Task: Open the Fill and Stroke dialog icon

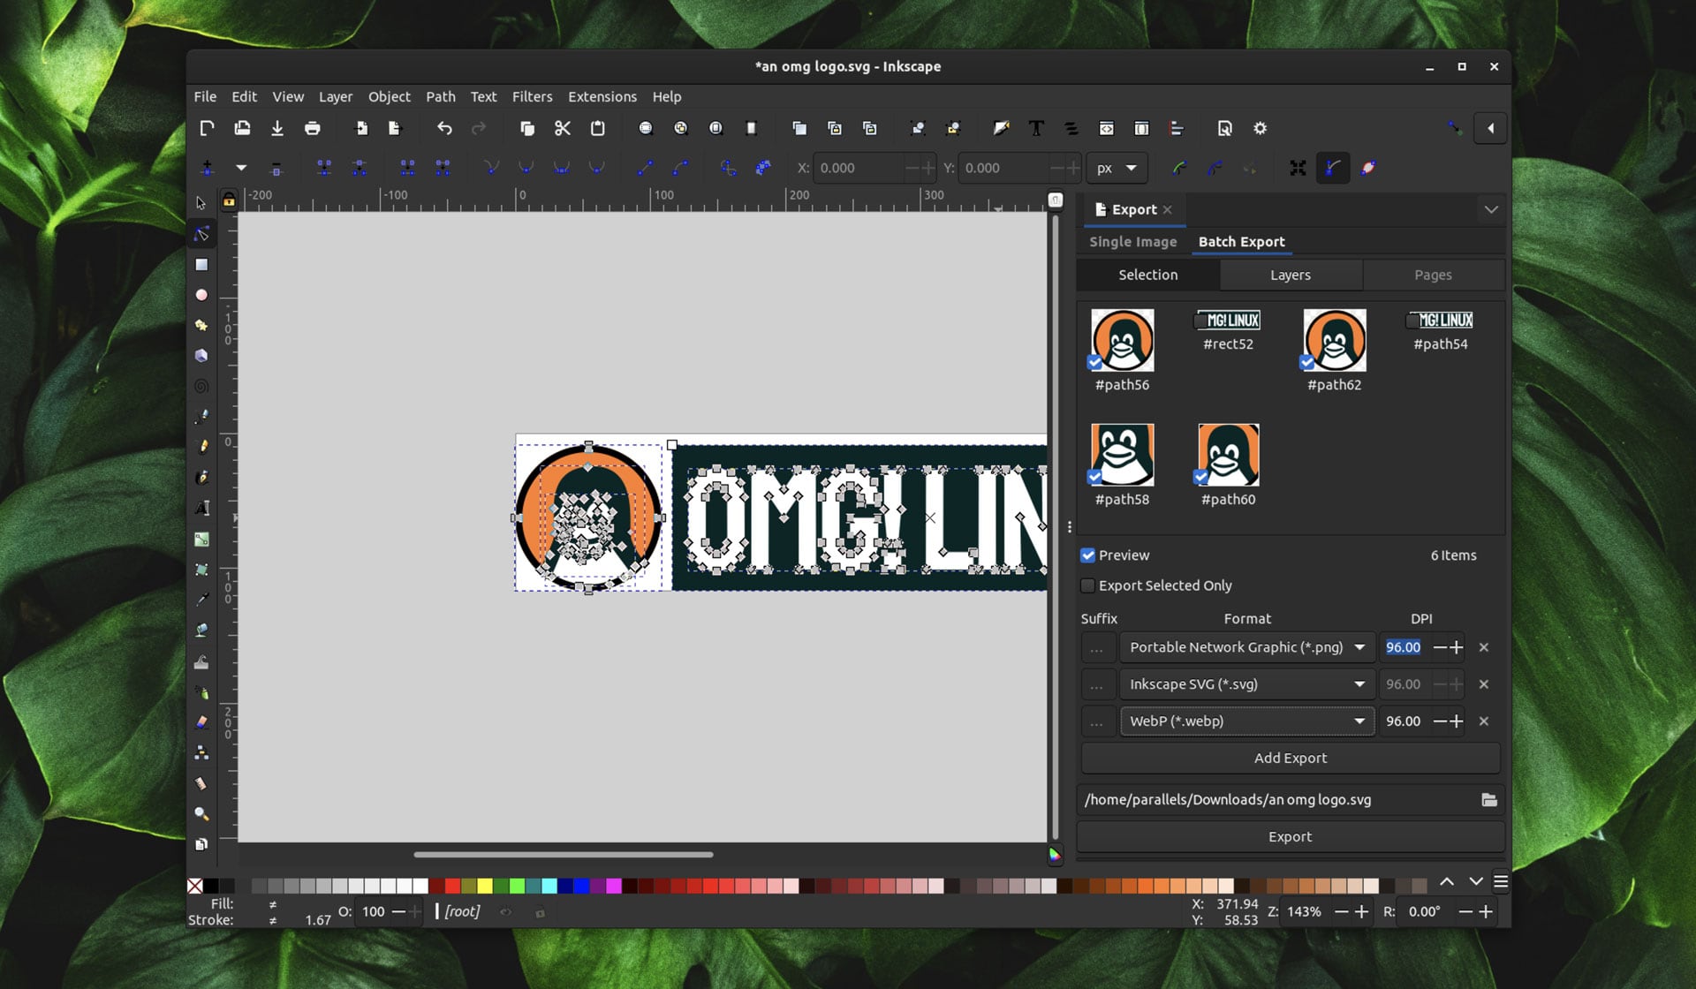Action: (1001, 129)
